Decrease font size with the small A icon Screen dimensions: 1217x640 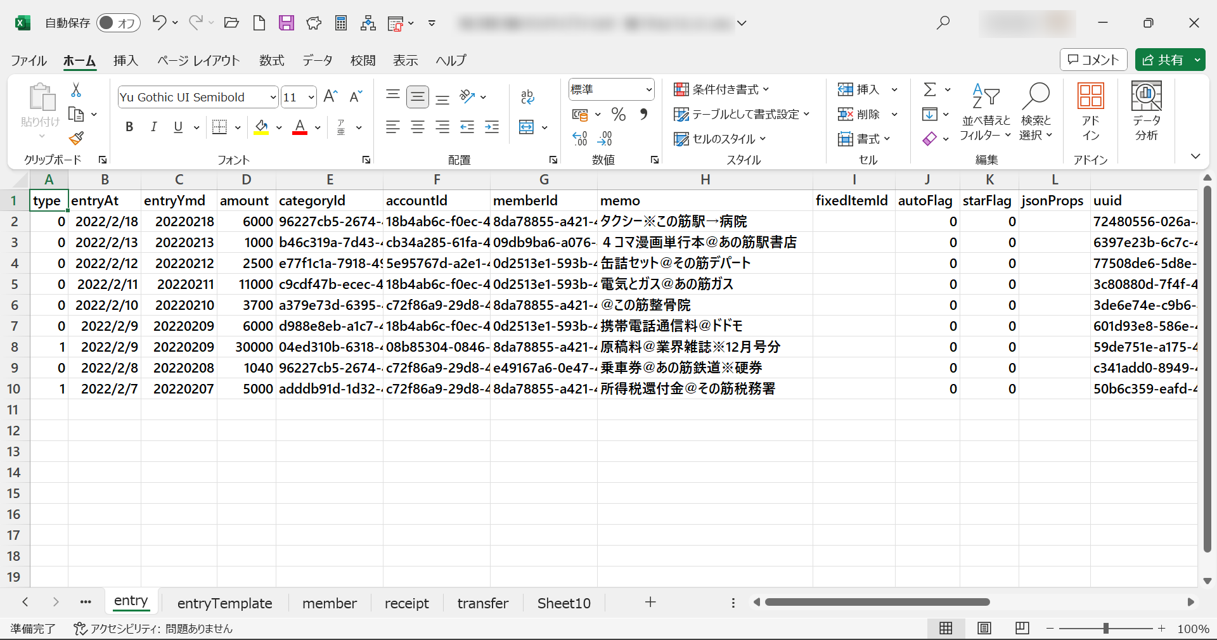[x=356, y=96]
